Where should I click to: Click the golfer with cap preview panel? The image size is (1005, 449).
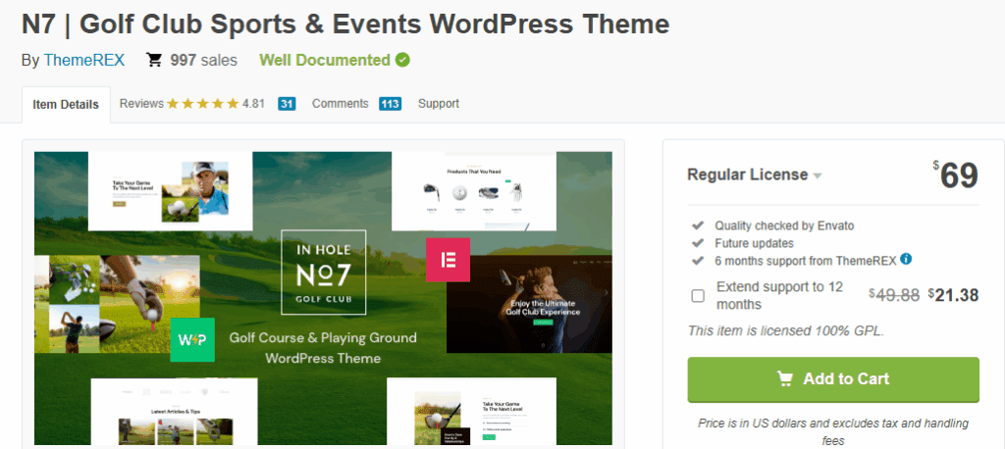click(171, 191)
